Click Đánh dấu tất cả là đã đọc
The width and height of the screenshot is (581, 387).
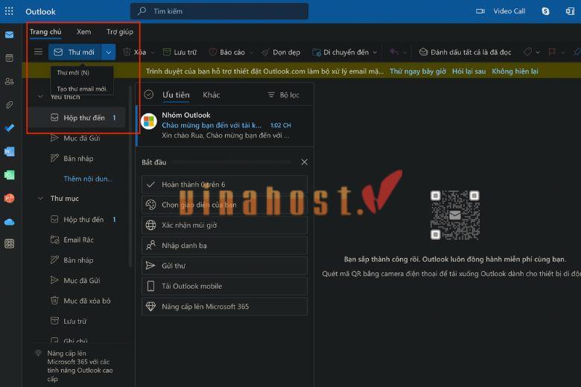[x=465, y=52]
